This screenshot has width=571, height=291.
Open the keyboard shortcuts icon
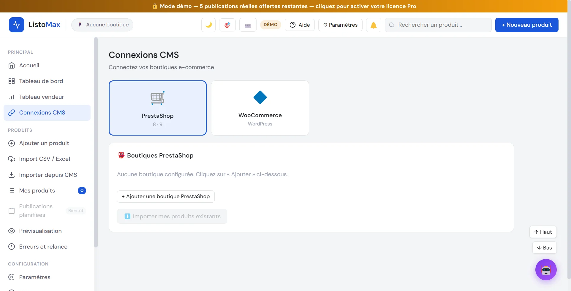click(248, 25)
